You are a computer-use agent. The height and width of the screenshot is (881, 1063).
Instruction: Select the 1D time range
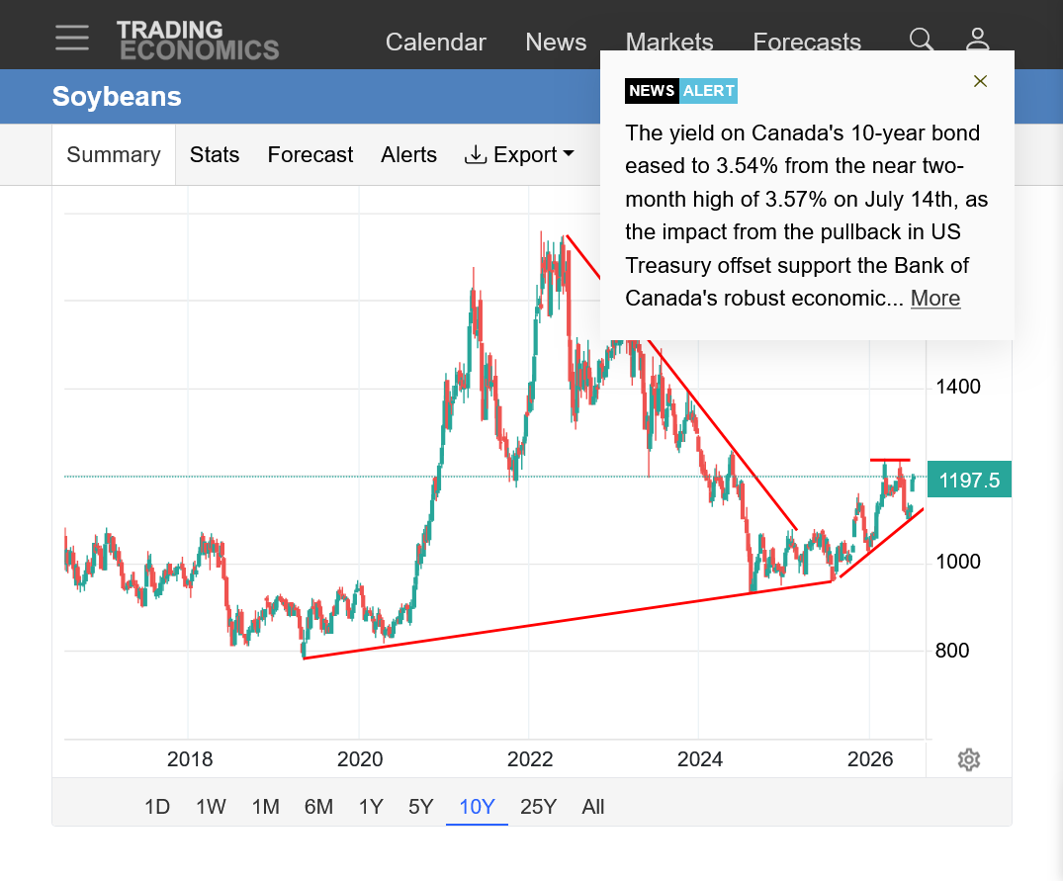pyautogui.click(x=156, y=807)
